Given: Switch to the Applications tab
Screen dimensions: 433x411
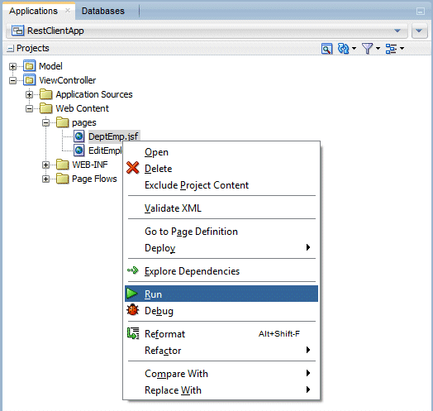Looking at the screenshot, I should point(33,11).
